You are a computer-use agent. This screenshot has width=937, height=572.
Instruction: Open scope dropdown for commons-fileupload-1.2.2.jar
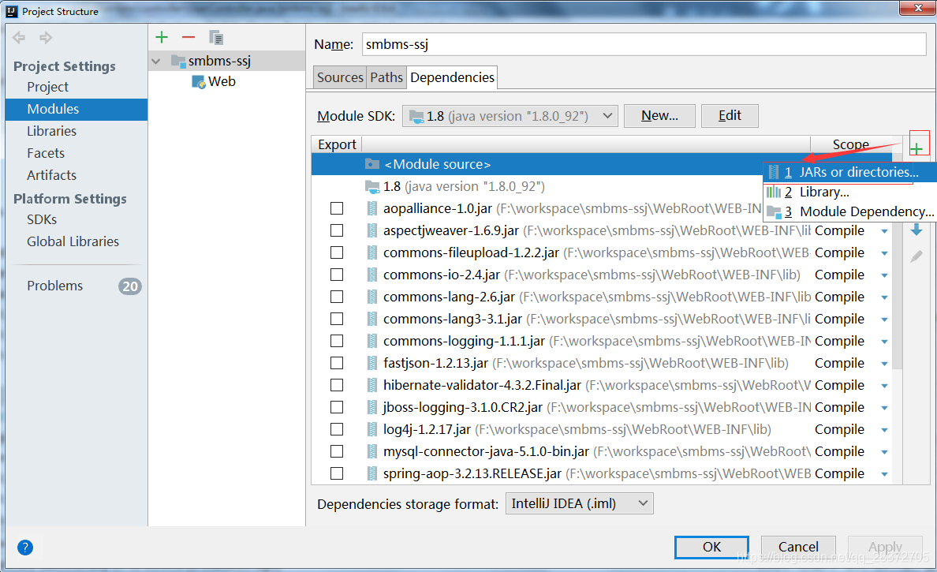tap(884, 253)
